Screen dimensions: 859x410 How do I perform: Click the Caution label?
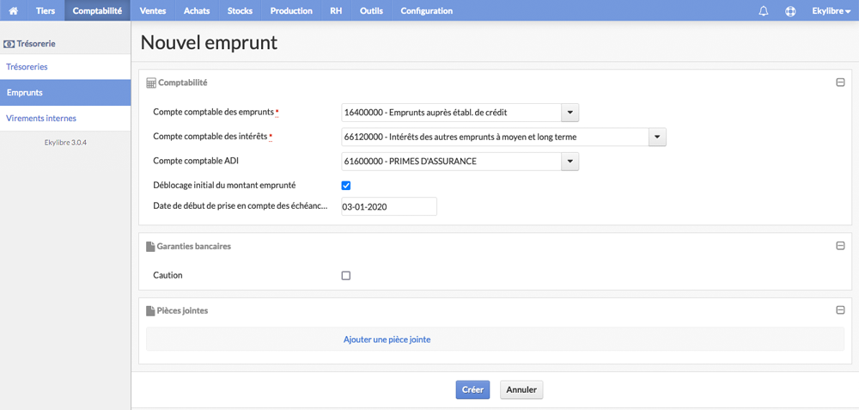[168, 275]
